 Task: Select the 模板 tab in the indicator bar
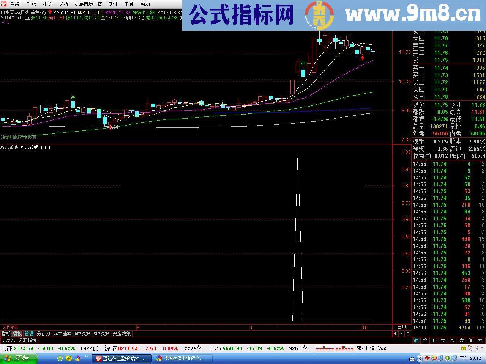tap(17, 334)
